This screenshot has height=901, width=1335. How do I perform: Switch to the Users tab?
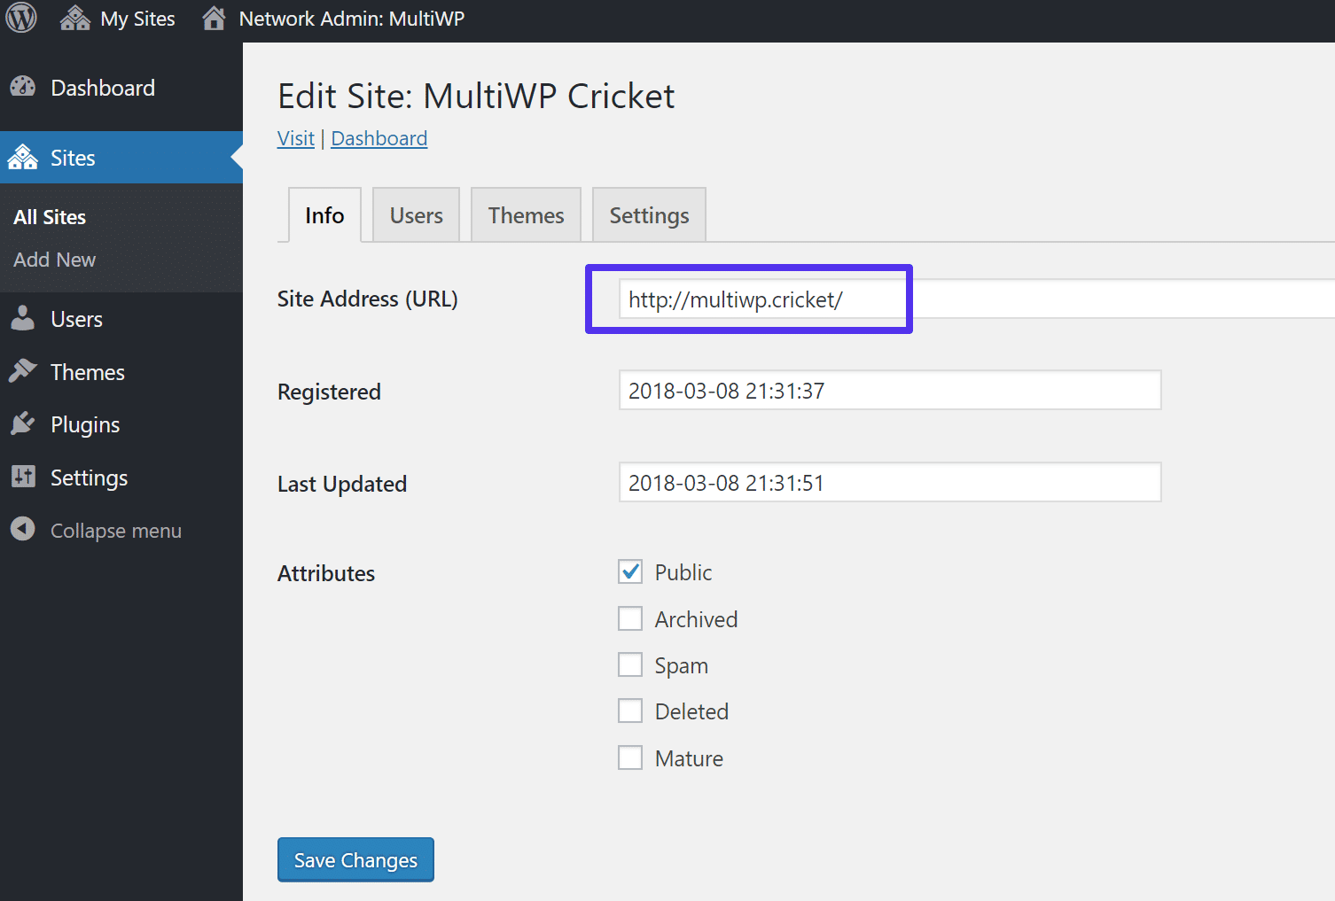[x=416, y=215]
